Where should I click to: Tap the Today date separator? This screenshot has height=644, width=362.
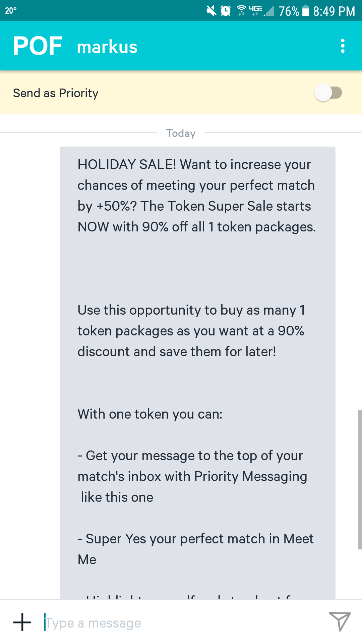pyautogui.click(x=181, y=133)
